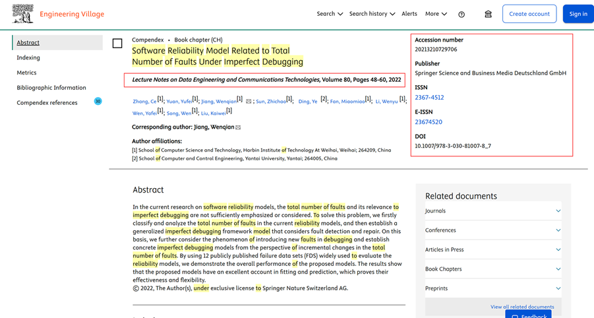The width and height of the screenshot is (594, 318).
Task: Click the Create account button
Action: click(529, 14)
